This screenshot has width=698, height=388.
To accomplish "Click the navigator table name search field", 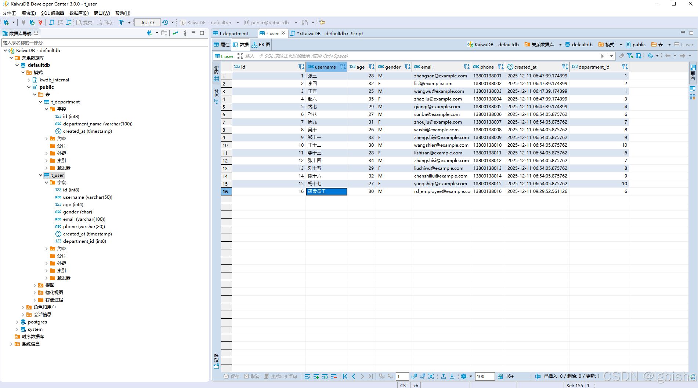I will coord(105,43).
